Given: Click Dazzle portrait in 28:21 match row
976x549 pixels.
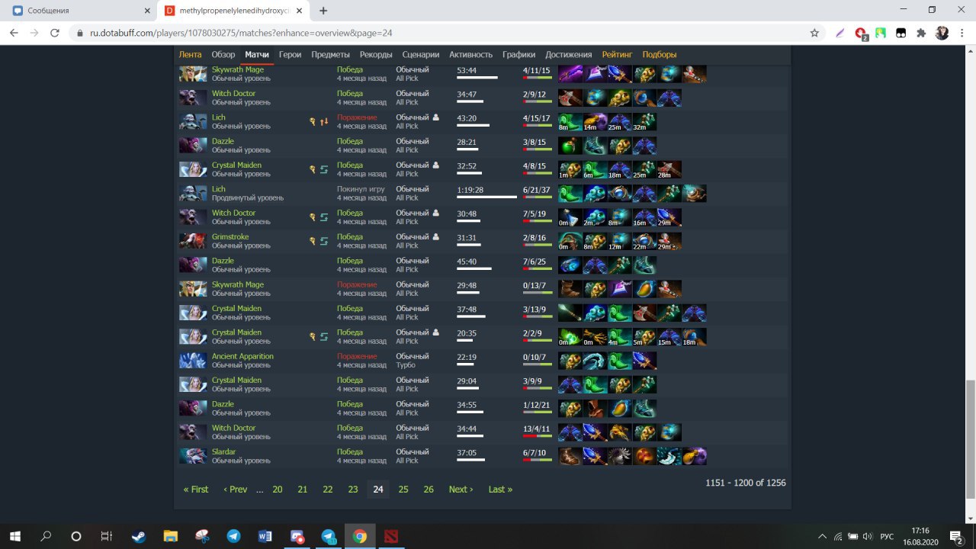Looking at the screenshot, I should click(x=193, y=146).
